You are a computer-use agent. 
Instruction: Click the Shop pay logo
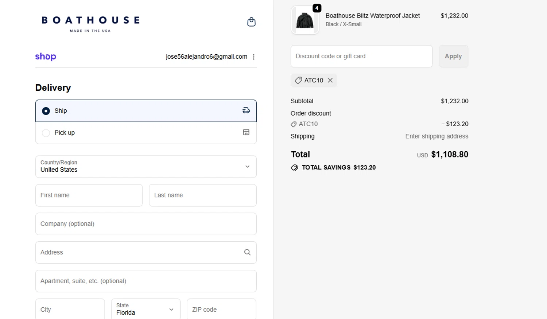[x=46, y=57]
